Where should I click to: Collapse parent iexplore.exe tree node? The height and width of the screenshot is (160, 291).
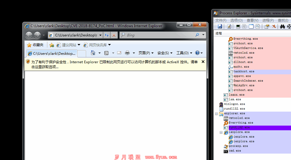(221, 133)
